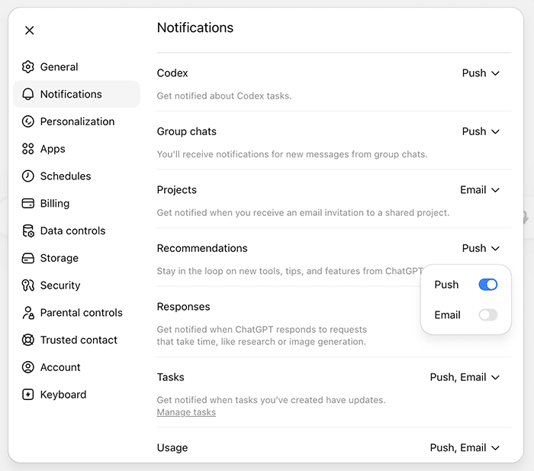Enable the Email toggle in popup
This screenshot has height=471, width=534.
coord(487,315)
